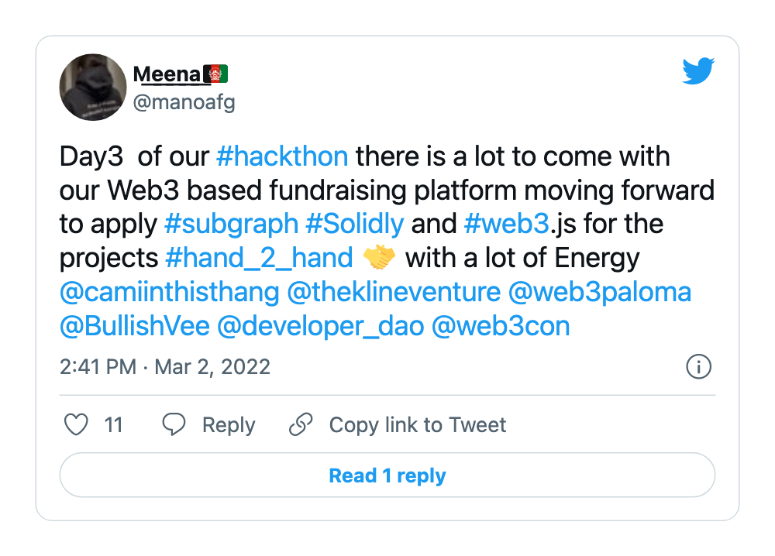Follow the #subgraph hashtag link
Screen dimensions: 775x556
click(x=232, y=224)
